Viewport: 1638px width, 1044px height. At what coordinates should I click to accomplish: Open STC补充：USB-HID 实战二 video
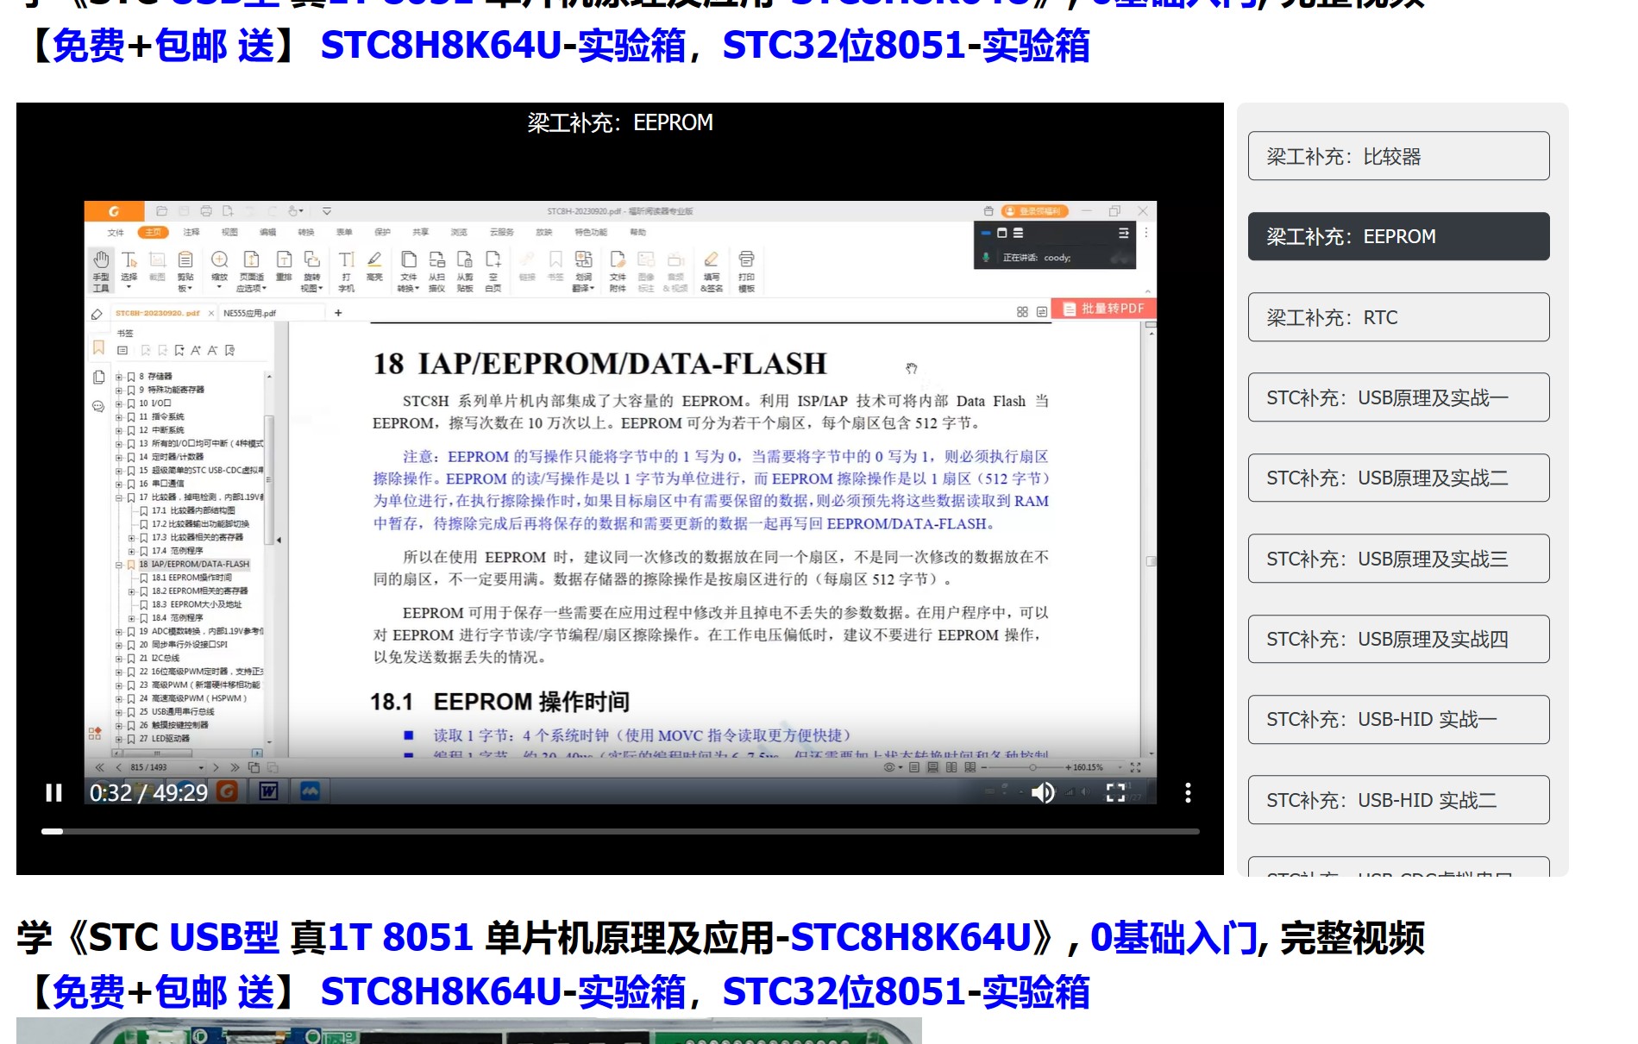pos(1398,800)
